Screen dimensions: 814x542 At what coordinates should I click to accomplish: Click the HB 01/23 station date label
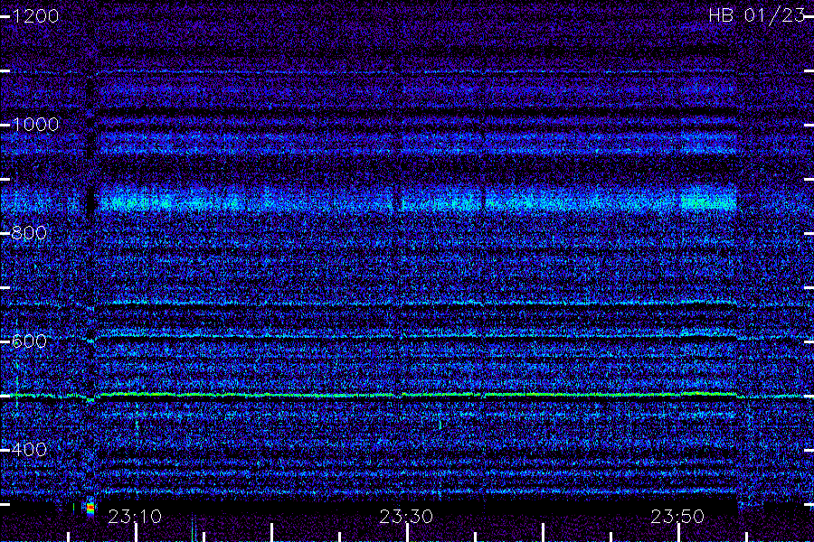point(757,15)
